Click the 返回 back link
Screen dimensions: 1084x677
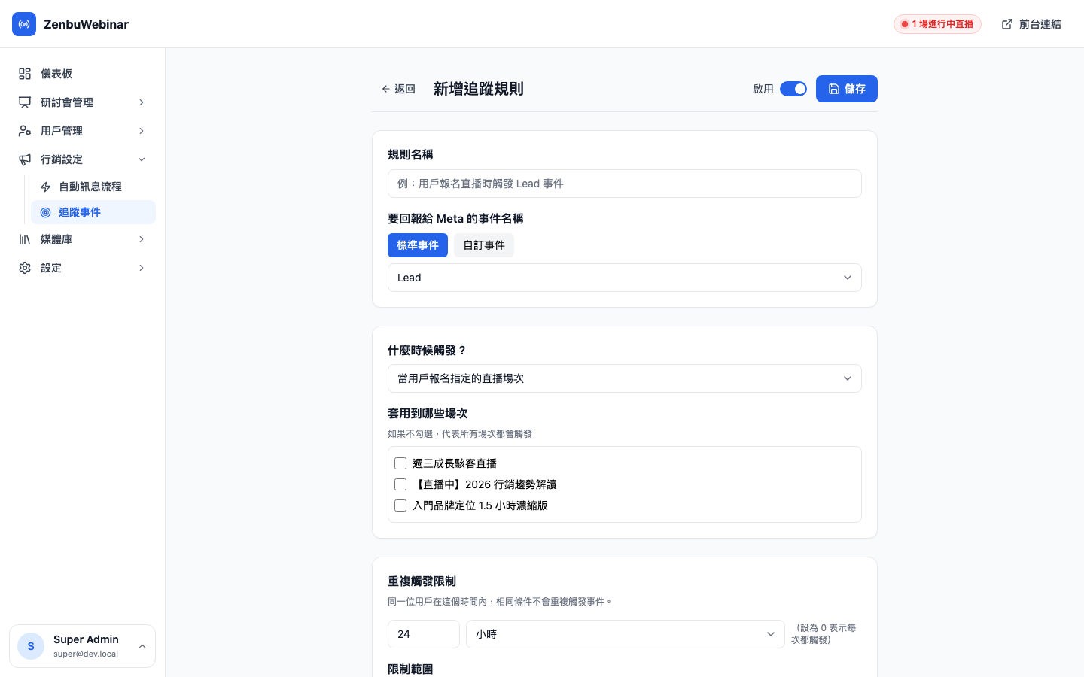(x=397, y=89)
